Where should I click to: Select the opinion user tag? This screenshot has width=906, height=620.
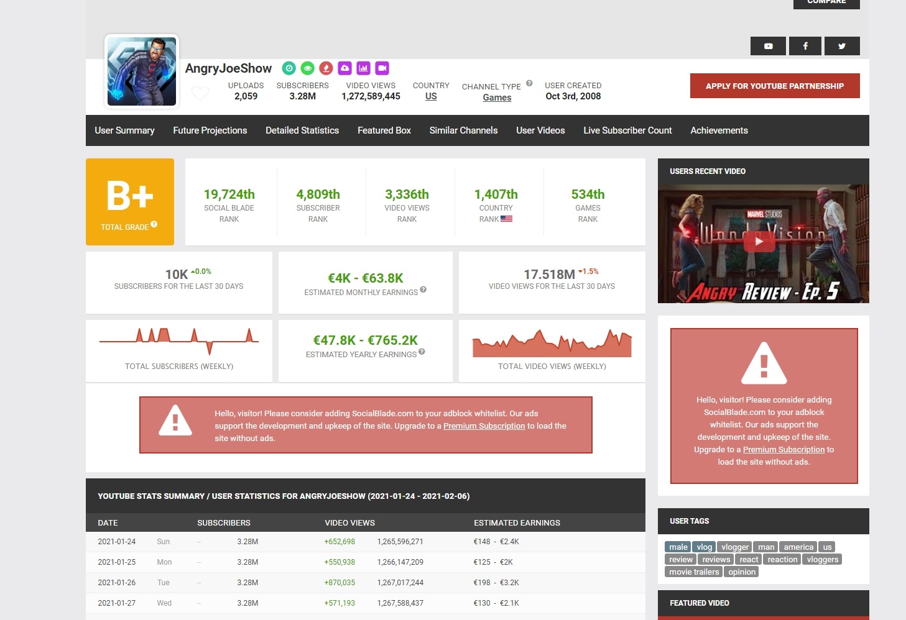pos(742,572)
